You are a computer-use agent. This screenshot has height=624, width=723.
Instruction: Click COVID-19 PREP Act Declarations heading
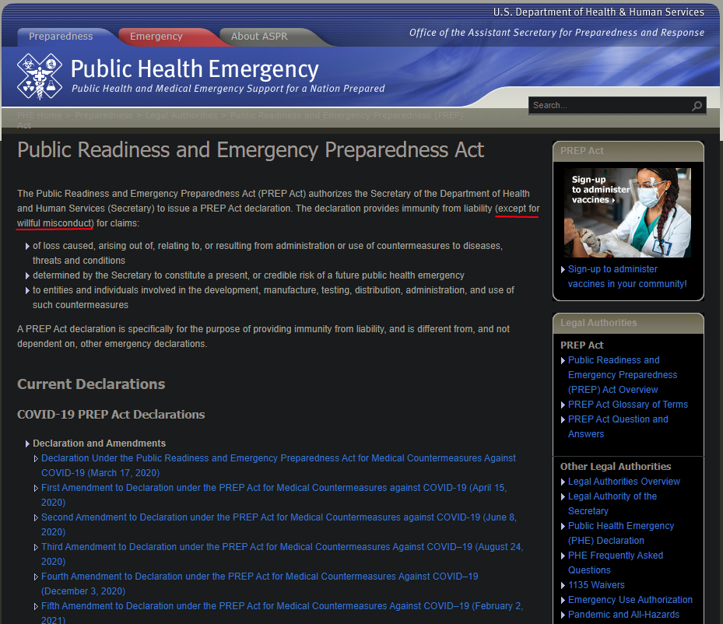[111, 414]
